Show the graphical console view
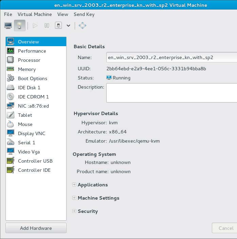This screenshot has height=239, width=237. pos(8,25)
